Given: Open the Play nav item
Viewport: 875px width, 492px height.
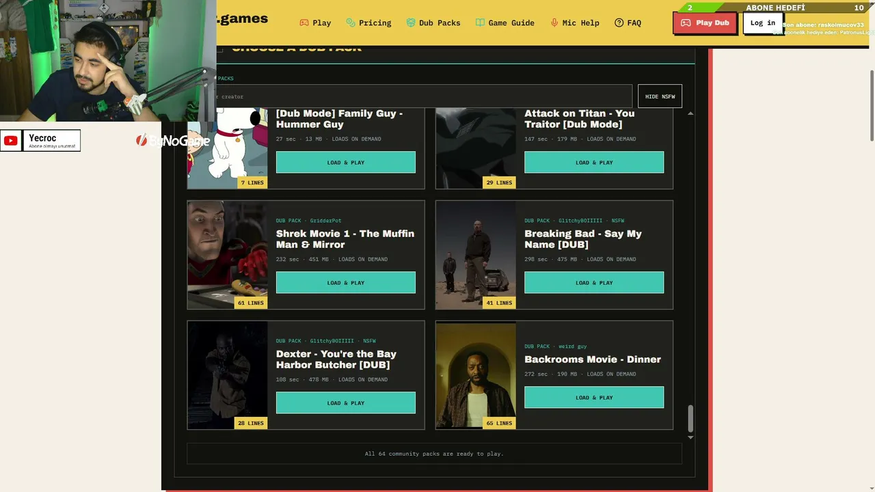Looking at the screenshot, I should coord(315,23).
